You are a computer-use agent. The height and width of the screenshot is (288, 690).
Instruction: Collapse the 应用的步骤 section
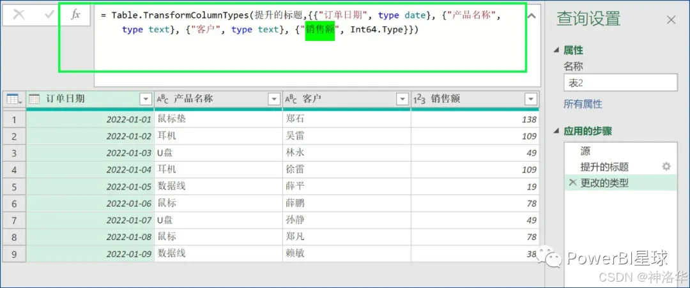[558, 131]
